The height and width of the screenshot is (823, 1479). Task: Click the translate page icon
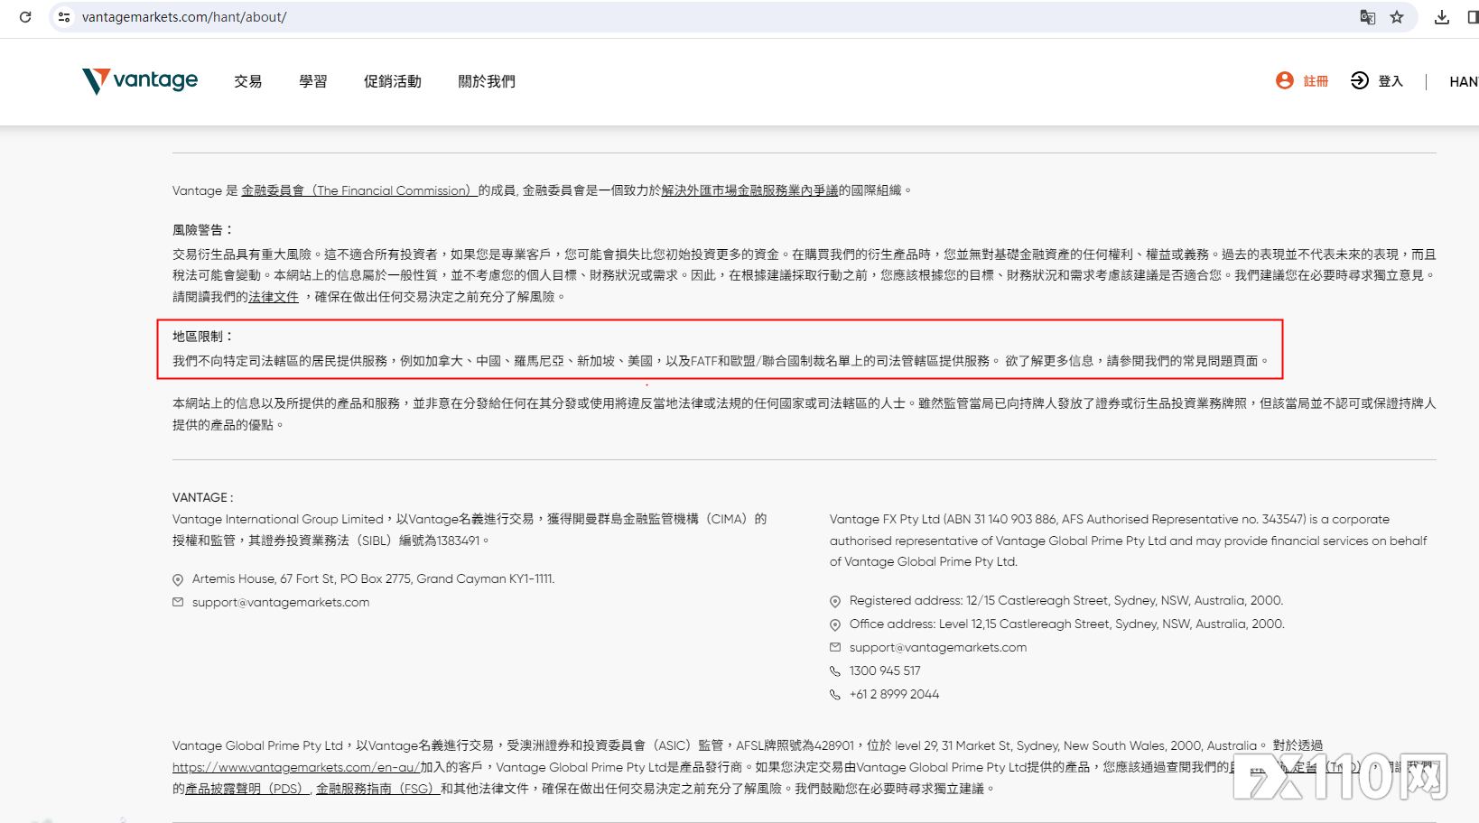coord(1368,17)
